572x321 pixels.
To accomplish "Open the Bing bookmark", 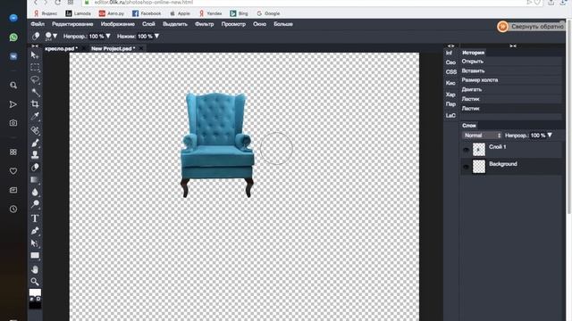I will coord(240,13).
